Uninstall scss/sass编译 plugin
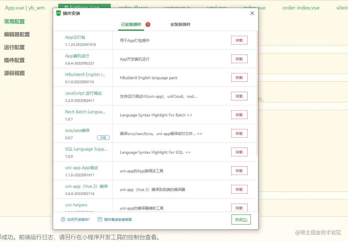 239,134
